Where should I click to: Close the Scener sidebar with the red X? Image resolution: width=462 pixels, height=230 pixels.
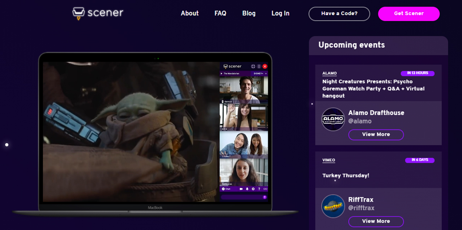[265, 66]
